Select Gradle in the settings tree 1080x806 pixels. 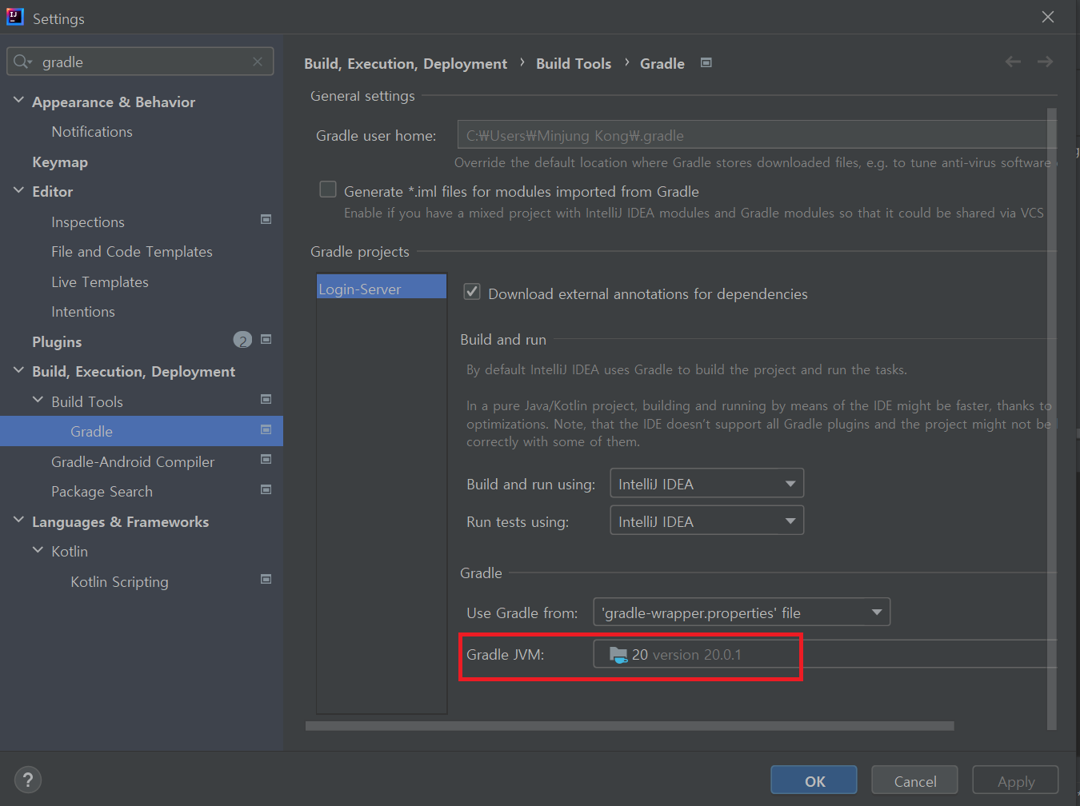tap(142, 431)
